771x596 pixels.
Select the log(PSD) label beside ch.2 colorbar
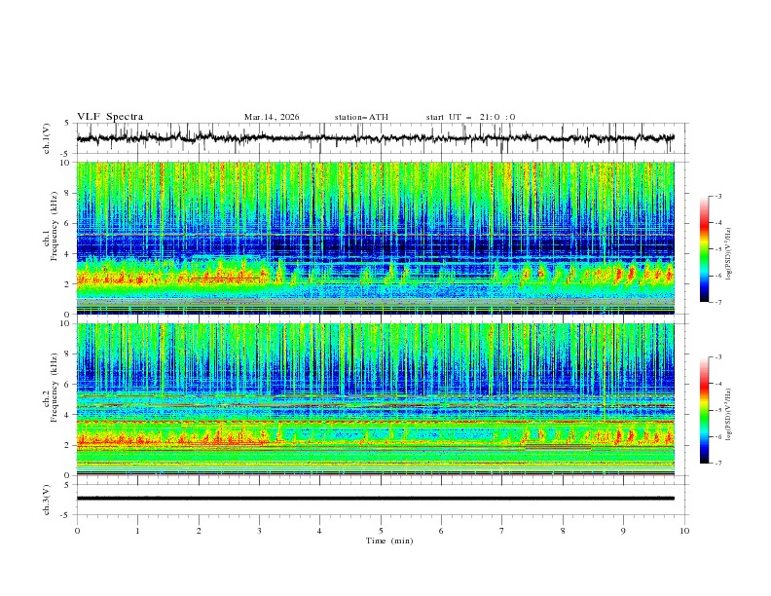coord(729,415)
